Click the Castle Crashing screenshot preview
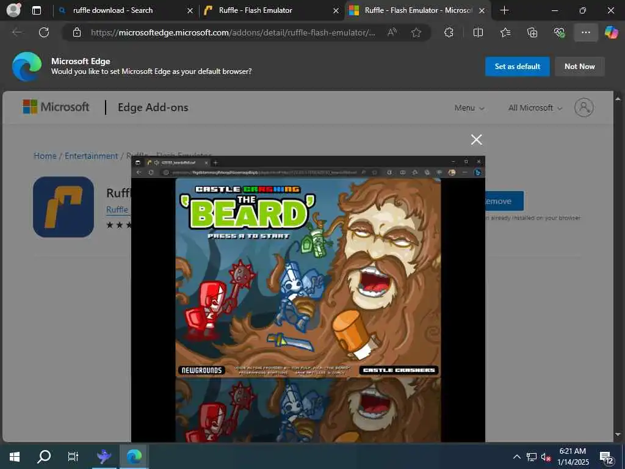Image resolution: width=625 pixels, height=469 pixels. [308, 299]
